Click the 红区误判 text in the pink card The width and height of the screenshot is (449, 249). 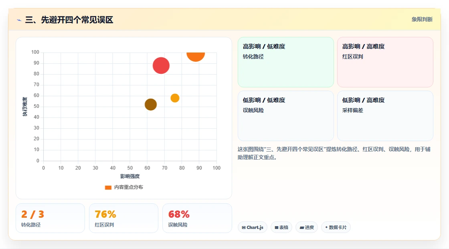pyautogui.click(x=352, y=57)
